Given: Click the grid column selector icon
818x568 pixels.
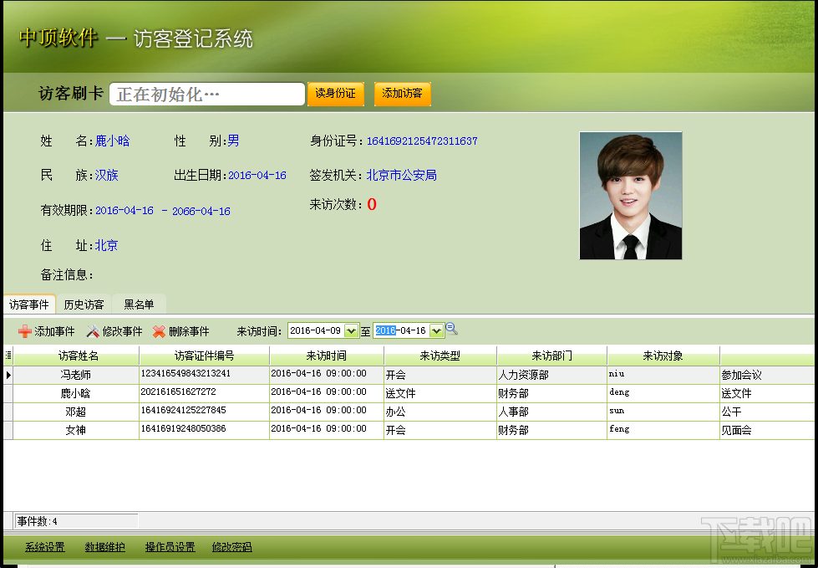Looking at the screenshot, I should tap(8, 356).
